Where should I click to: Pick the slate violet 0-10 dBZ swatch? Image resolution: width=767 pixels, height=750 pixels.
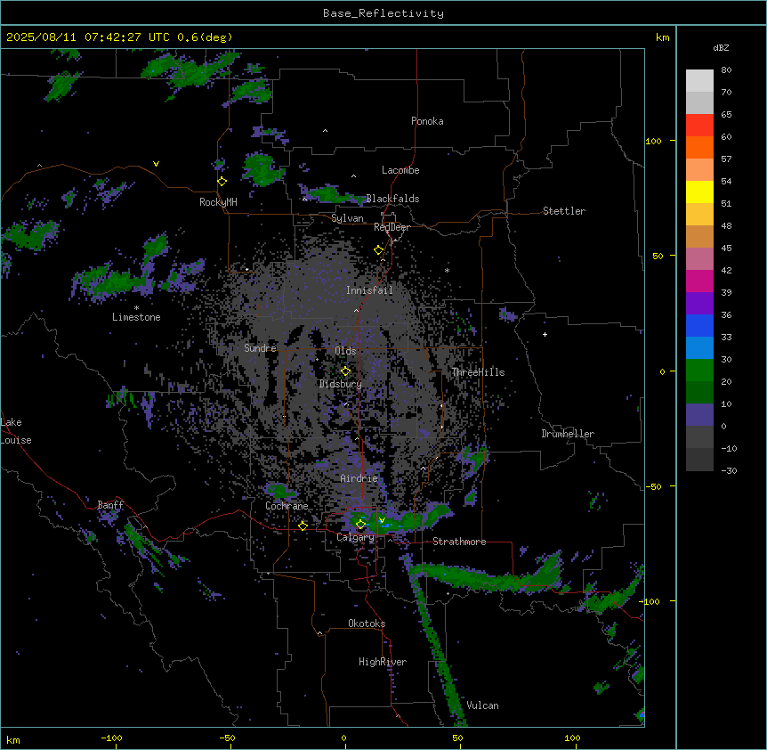tap(699, 415)
